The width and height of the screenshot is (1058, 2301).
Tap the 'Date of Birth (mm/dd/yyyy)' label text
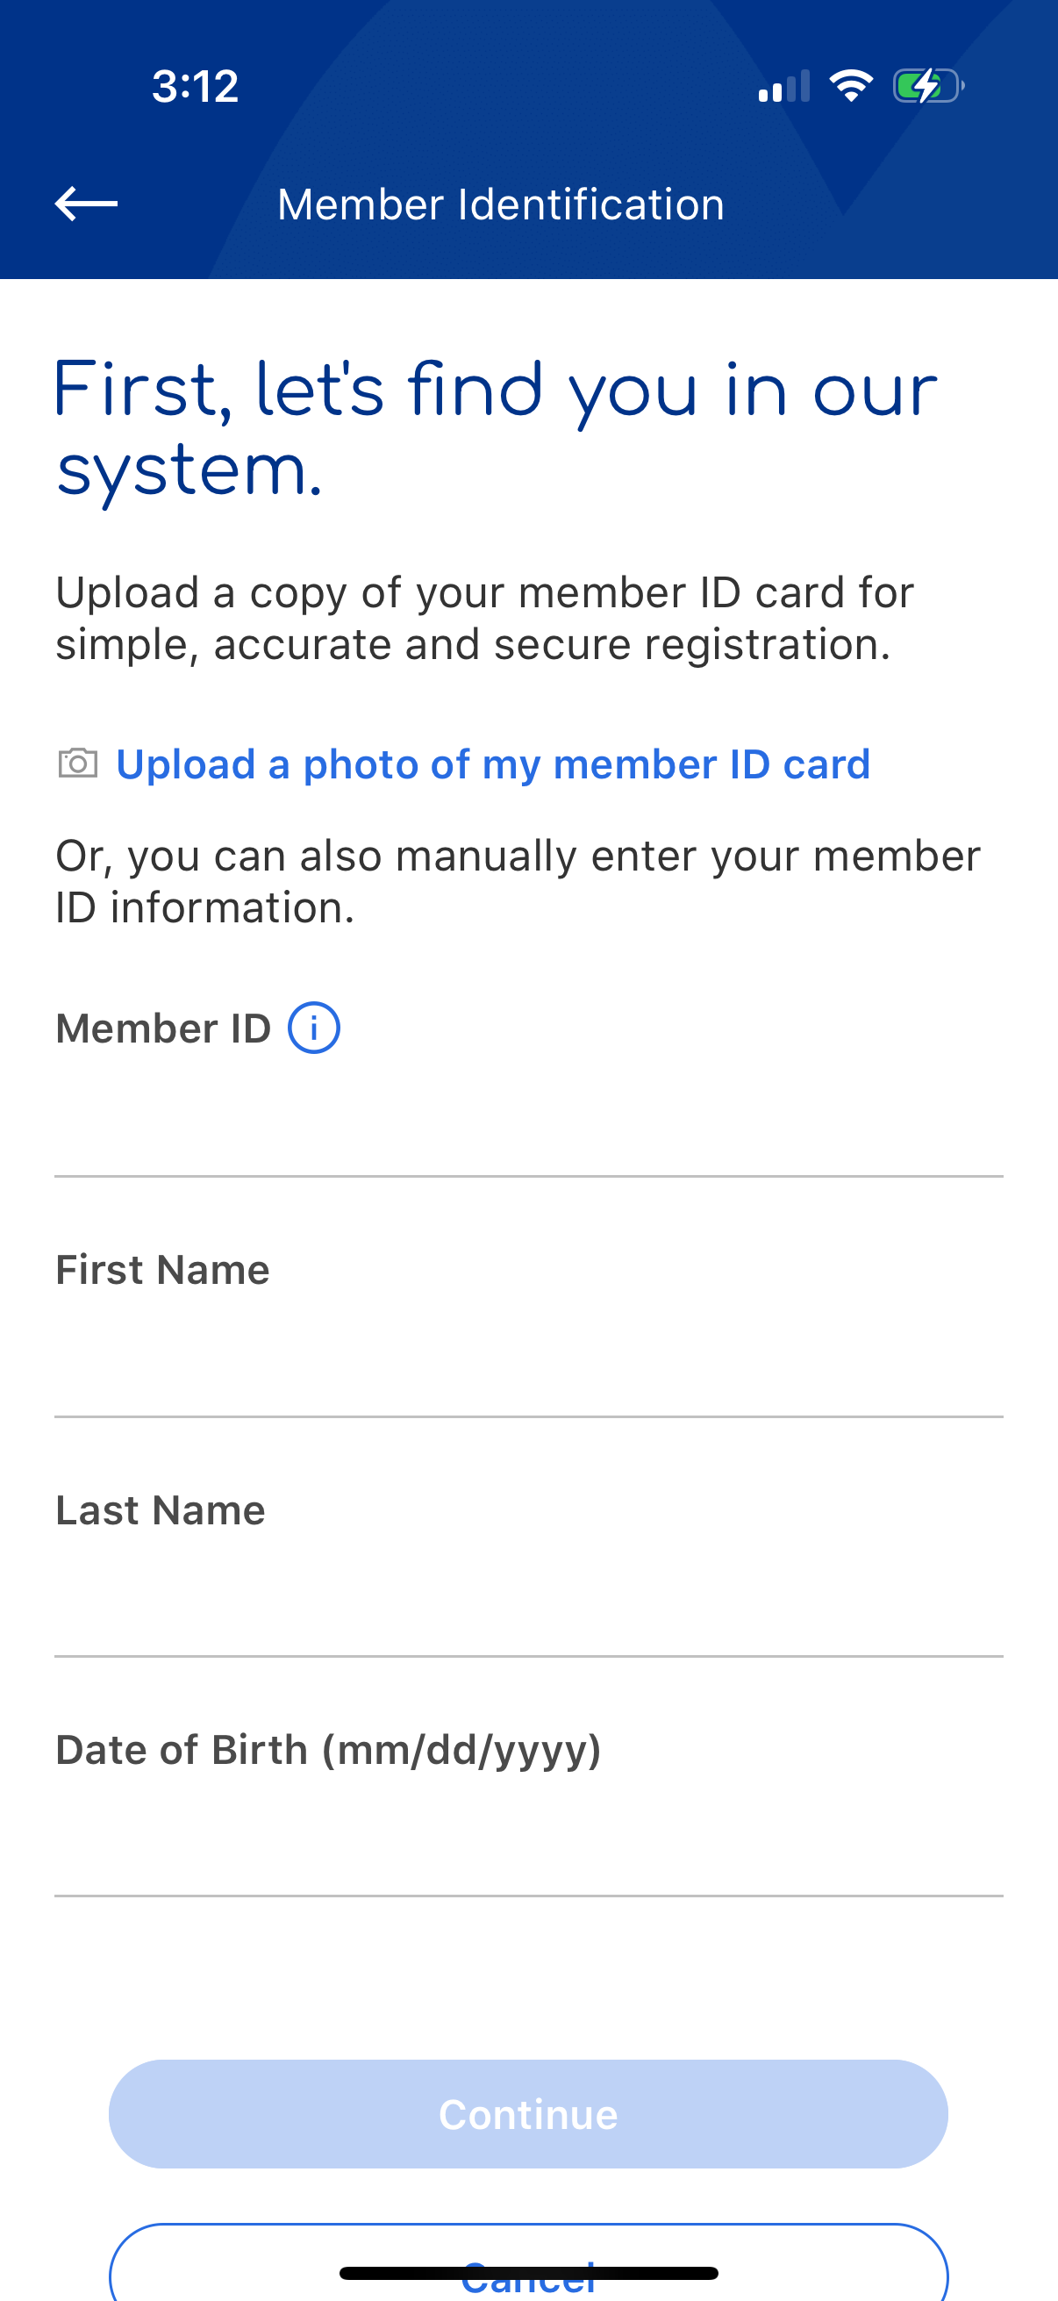(x=328, y=1749)
